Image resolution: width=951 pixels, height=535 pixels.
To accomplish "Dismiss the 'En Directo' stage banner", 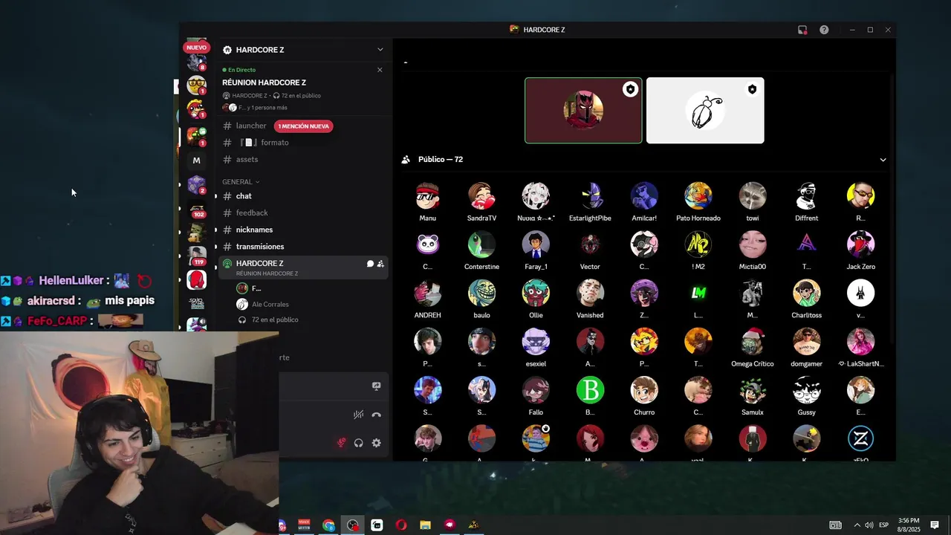I will (380, 70).
